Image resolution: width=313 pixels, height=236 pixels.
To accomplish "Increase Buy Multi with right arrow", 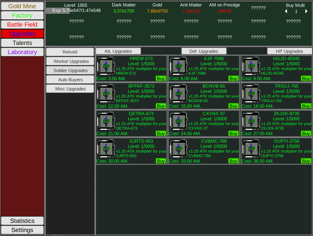I will click(x=306, y=11).
